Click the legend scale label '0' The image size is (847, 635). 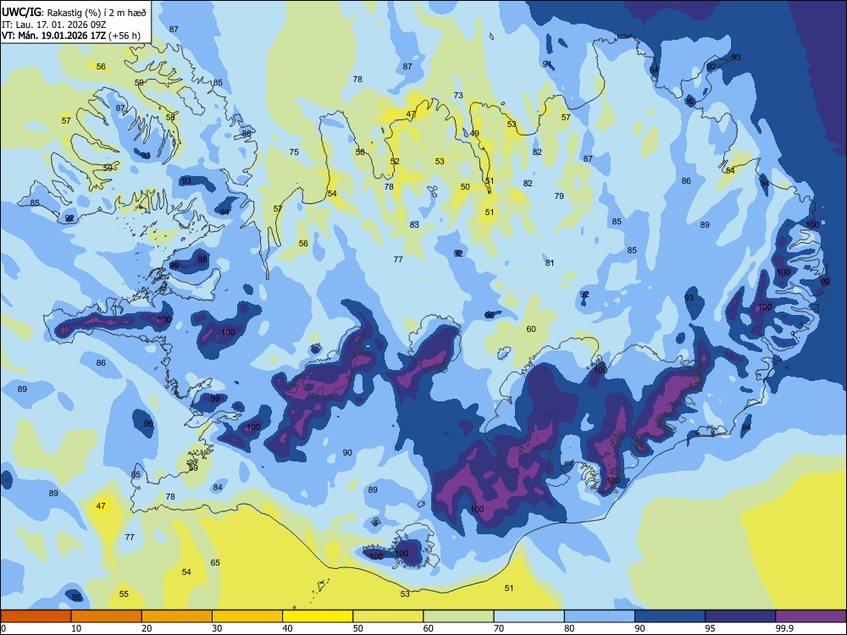(x=3, y=628)
